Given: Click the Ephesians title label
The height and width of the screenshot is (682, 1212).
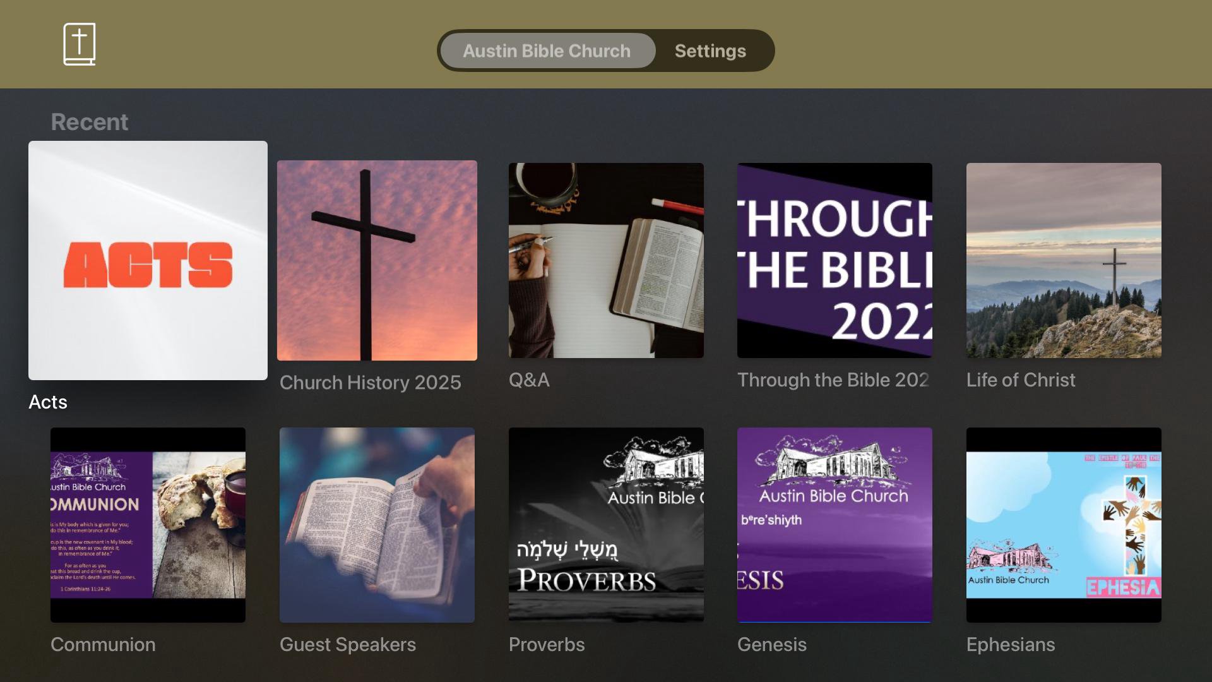Looking at the screenshot, I should point(1011,645).
